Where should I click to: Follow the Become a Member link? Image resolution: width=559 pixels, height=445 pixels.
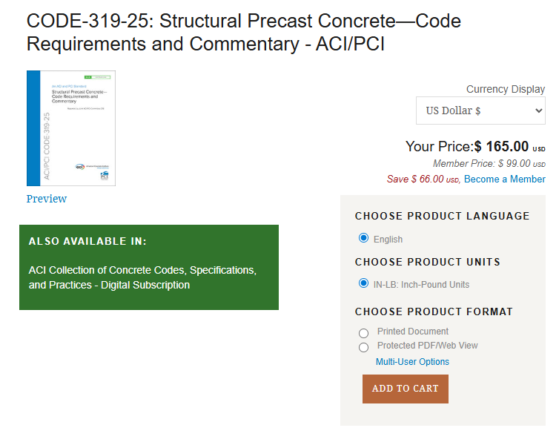[x=504, y=179]
